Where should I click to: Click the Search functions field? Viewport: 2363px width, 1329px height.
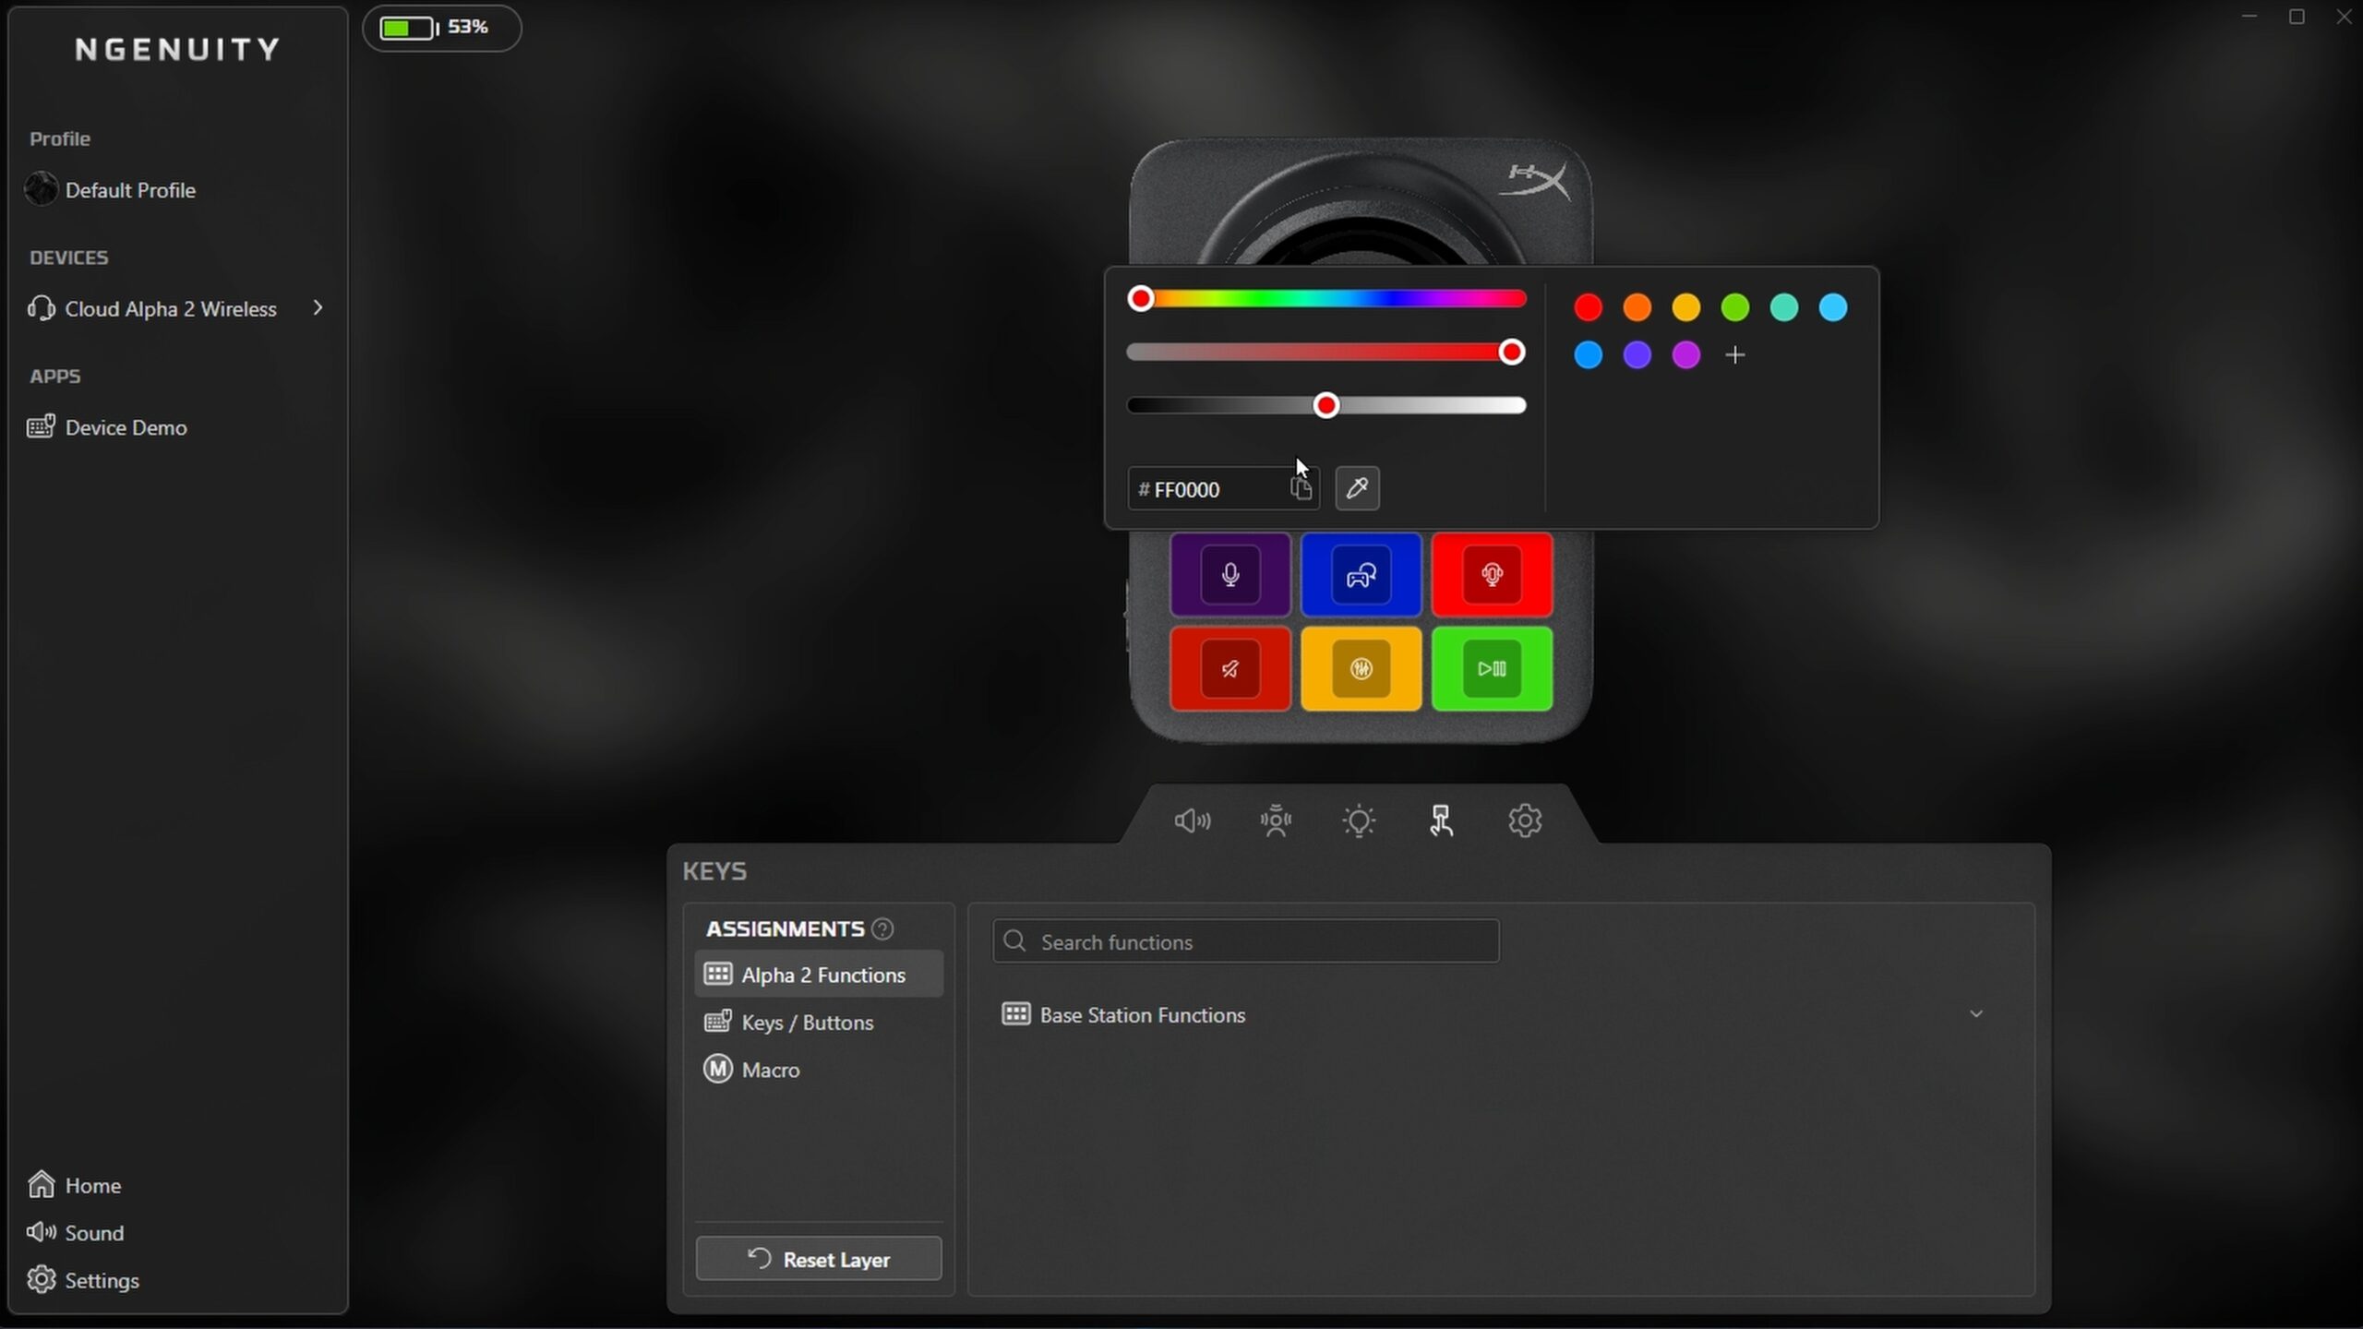coord(1246,941)
